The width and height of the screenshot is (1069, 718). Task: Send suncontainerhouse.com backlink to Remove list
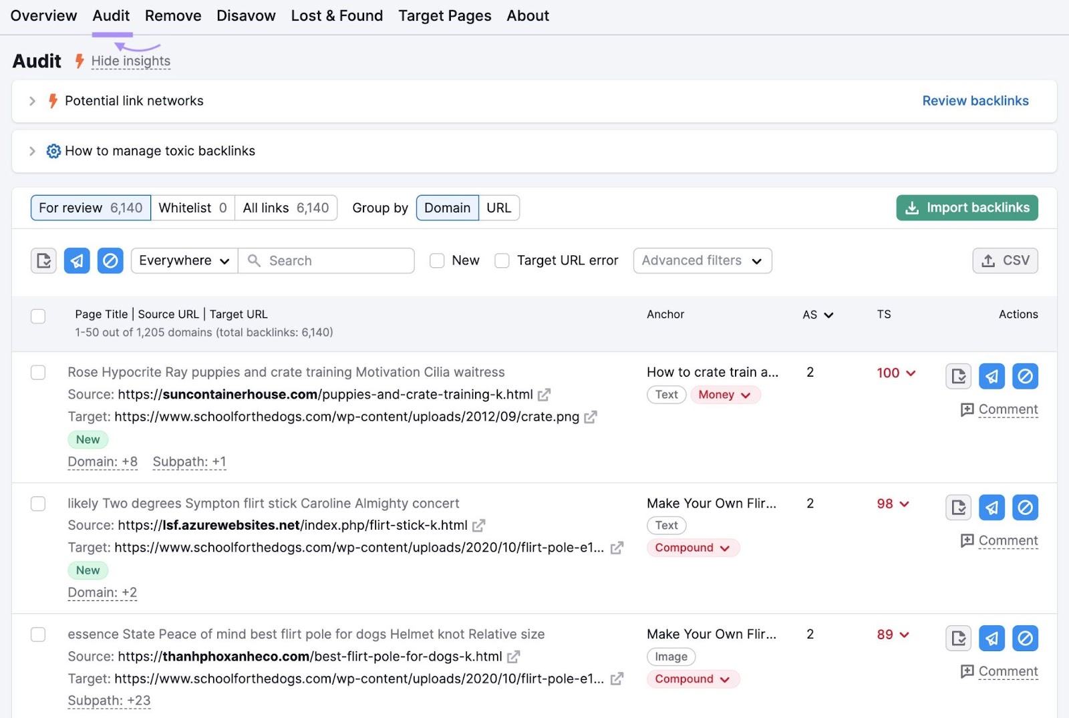tap(991, 375)
